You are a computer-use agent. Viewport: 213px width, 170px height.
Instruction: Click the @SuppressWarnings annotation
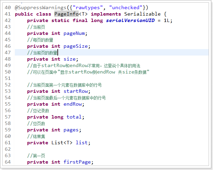[x=41, y=7]
